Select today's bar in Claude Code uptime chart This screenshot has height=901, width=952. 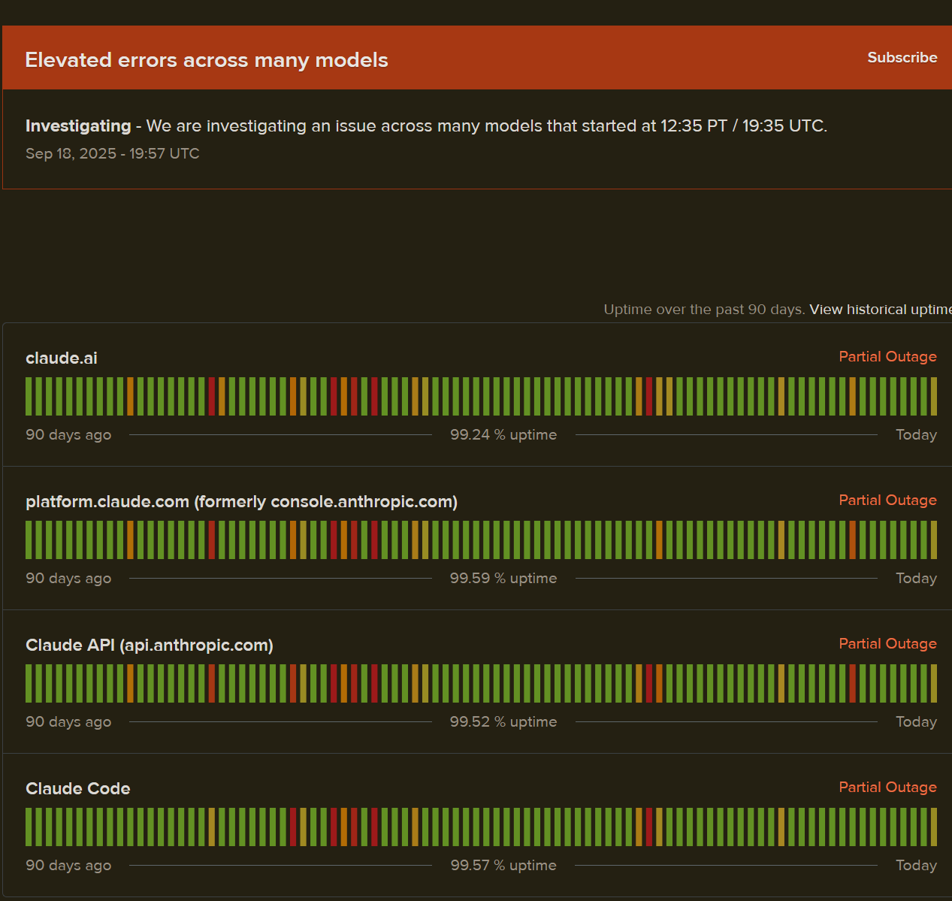click(934, 827)
